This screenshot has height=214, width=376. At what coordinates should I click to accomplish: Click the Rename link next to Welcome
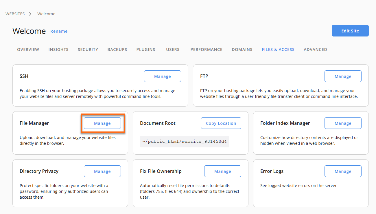click(x=59, y=31)
